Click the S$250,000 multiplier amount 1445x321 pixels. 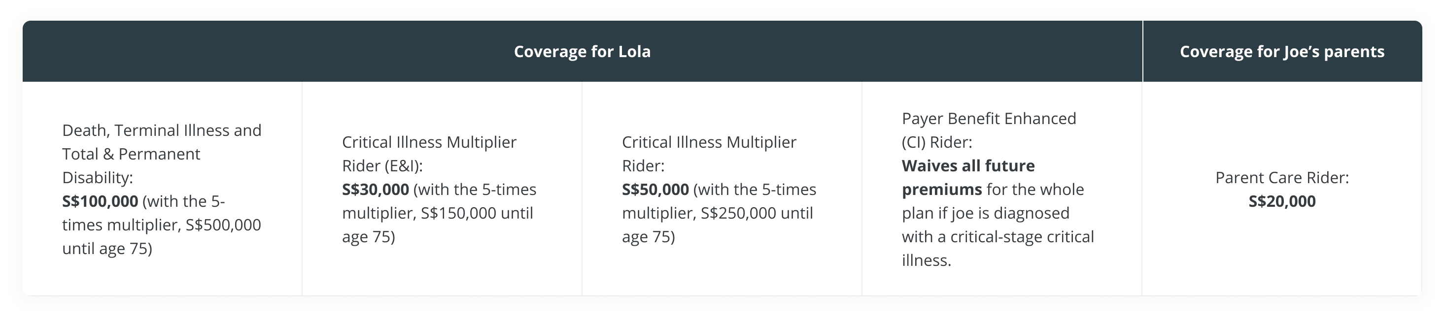738,214
